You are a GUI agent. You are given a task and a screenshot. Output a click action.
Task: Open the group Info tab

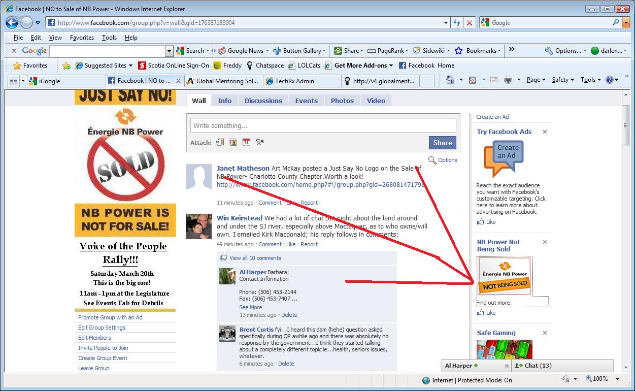point(225,101)
